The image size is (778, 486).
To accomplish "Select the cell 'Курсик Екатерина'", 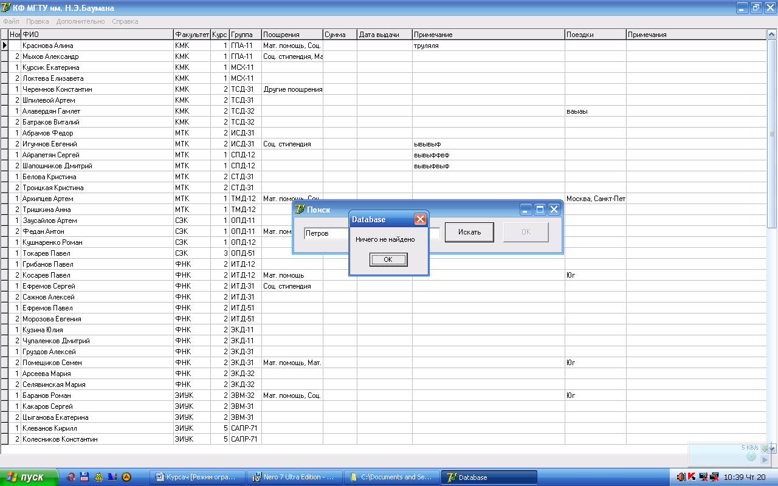I will click(97, 67).
